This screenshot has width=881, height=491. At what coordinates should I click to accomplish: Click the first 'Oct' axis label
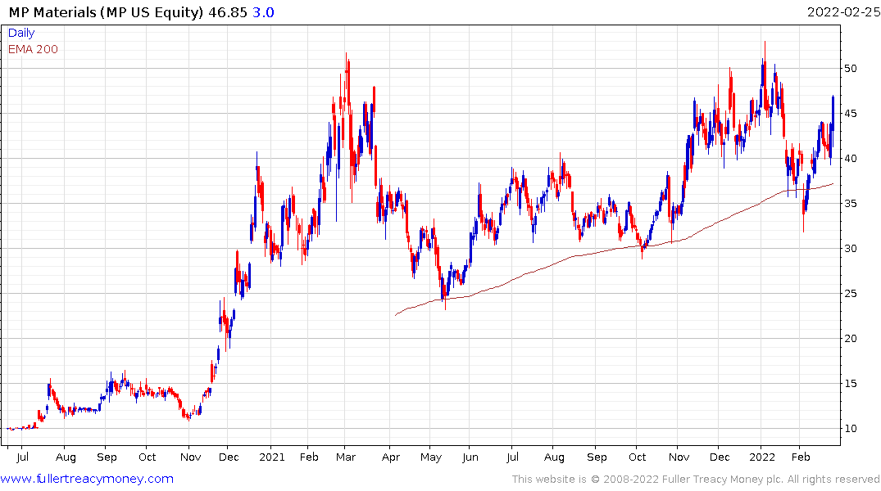coord(148,457)
